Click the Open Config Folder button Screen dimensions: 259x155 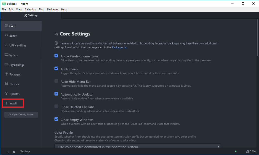(21, 114)
